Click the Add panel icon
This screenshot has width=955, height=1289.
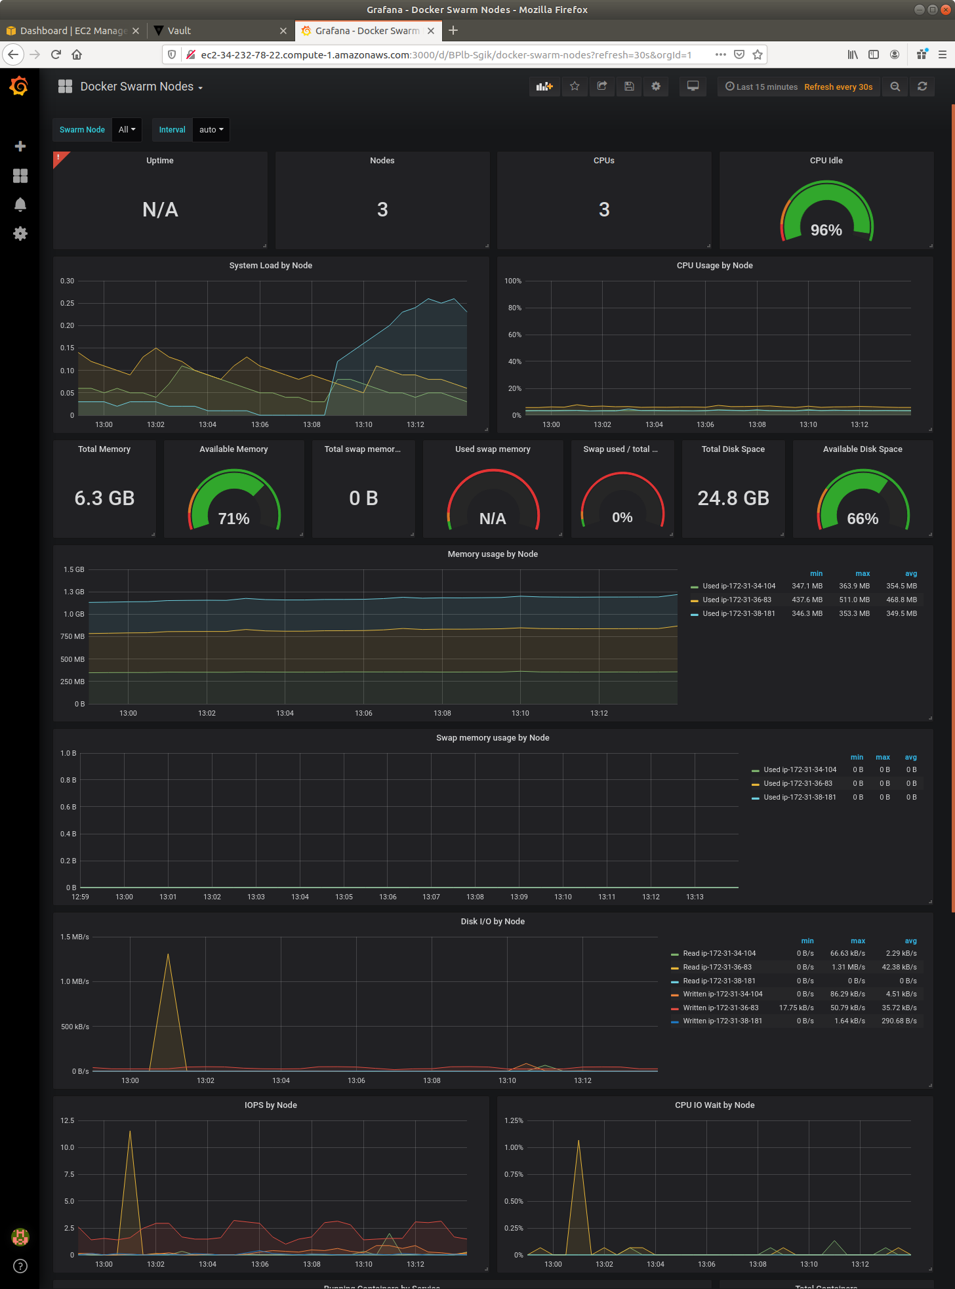[544, 87]
